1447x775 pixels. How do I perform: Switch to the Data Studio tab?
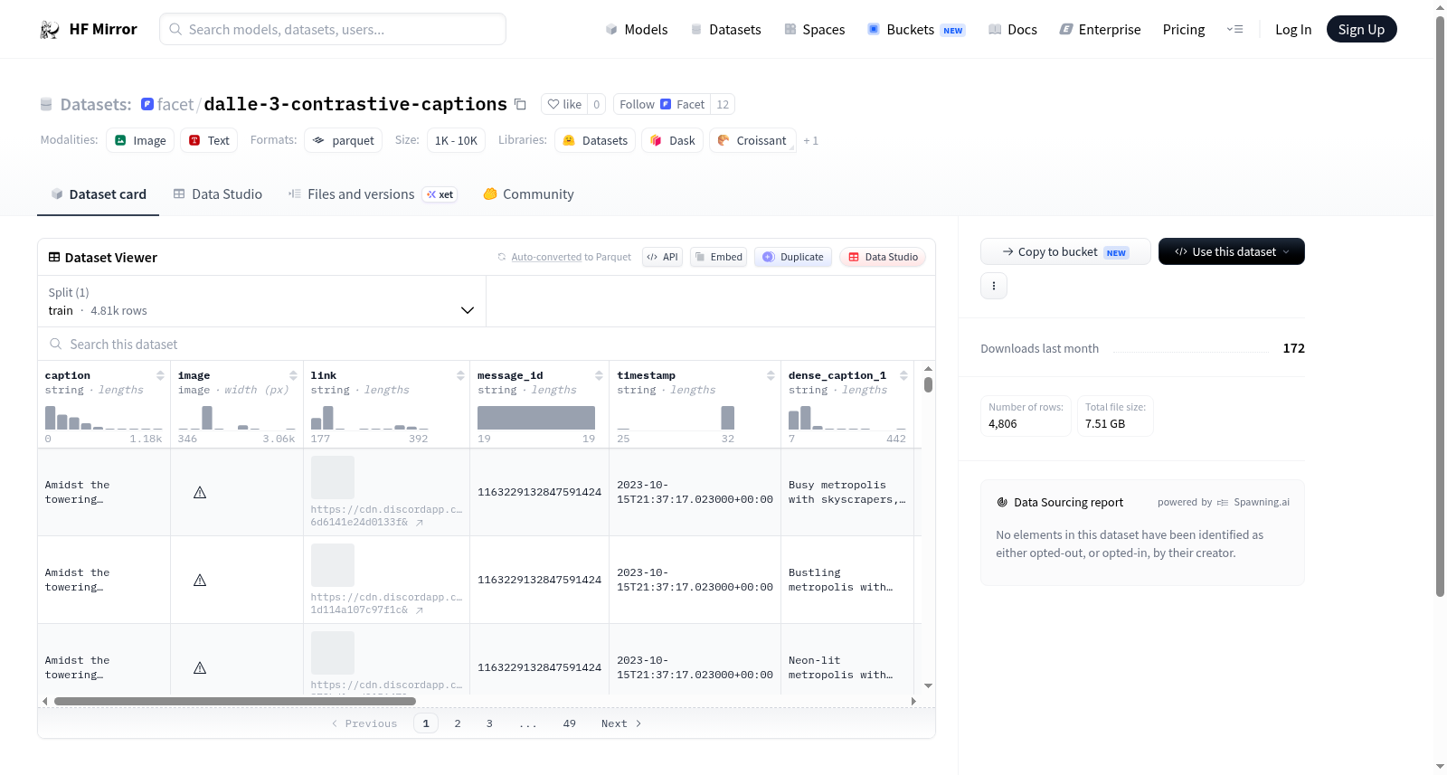218,194
